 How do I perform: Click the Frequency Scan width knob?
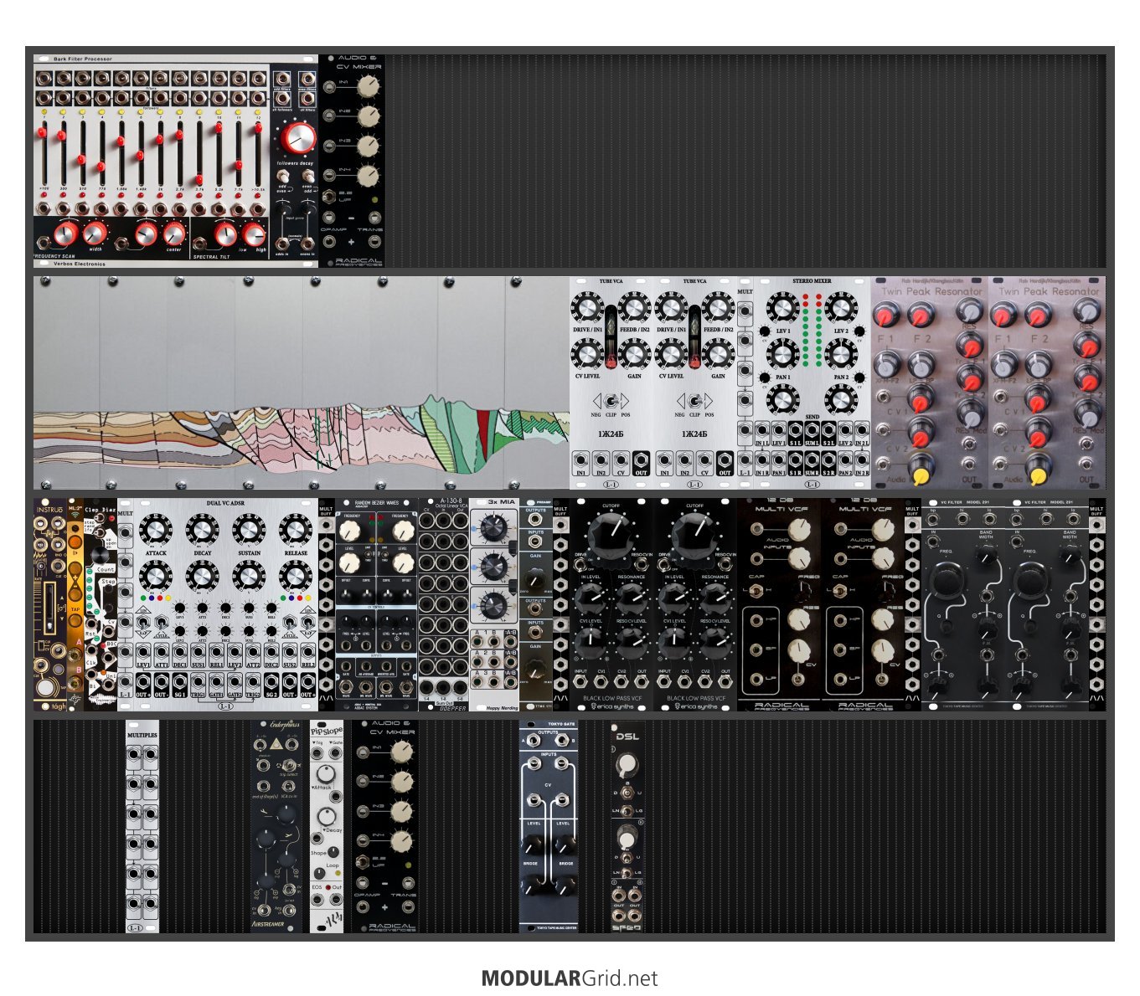94,232
